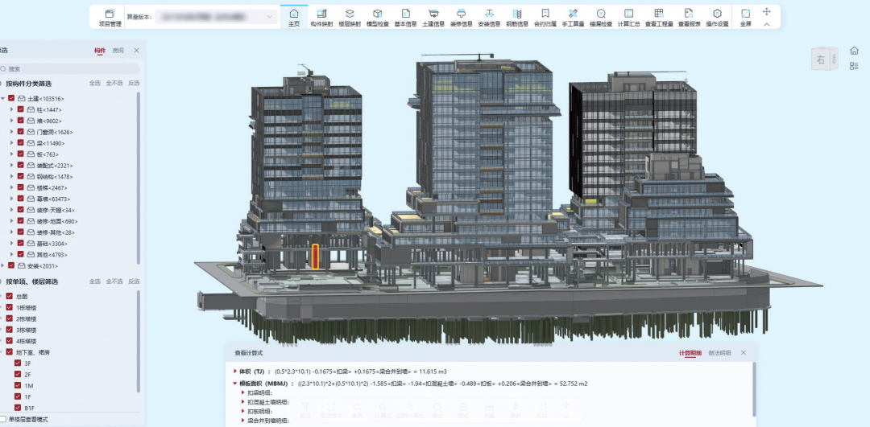Open the 模型检查 model check tool

point(377,17)
